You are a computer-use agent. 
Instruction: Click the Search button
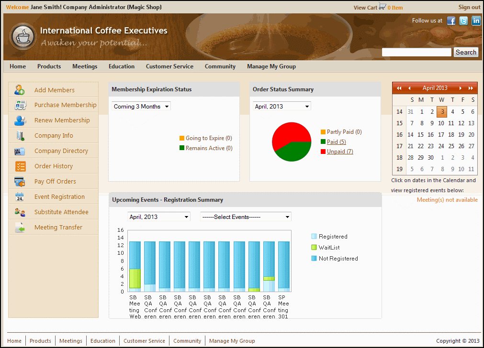tap(466, 52)
